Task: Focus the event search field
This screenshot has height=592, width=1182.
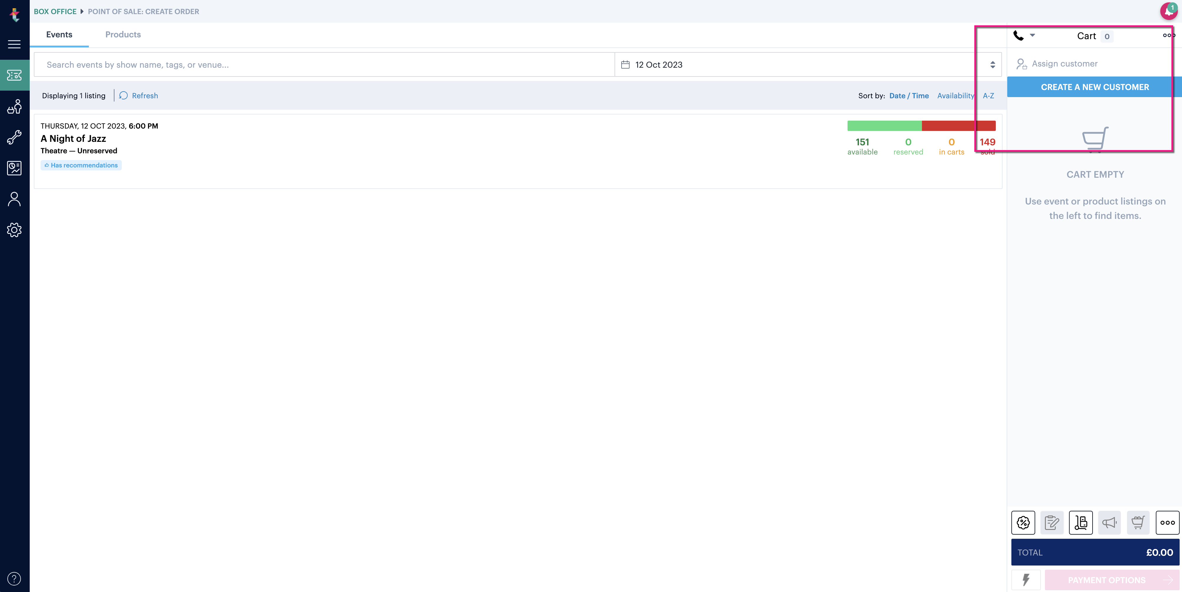Action: pos(324,65)
